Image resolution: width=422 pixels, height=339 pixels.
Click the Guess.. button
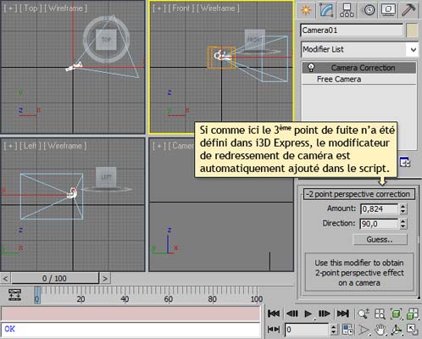coord(380,240)
